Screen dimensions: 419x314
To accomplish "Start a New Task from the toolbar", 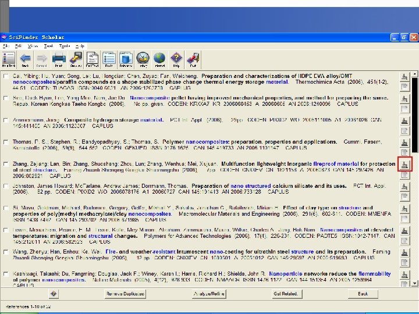I will click(x=9, y=59).
